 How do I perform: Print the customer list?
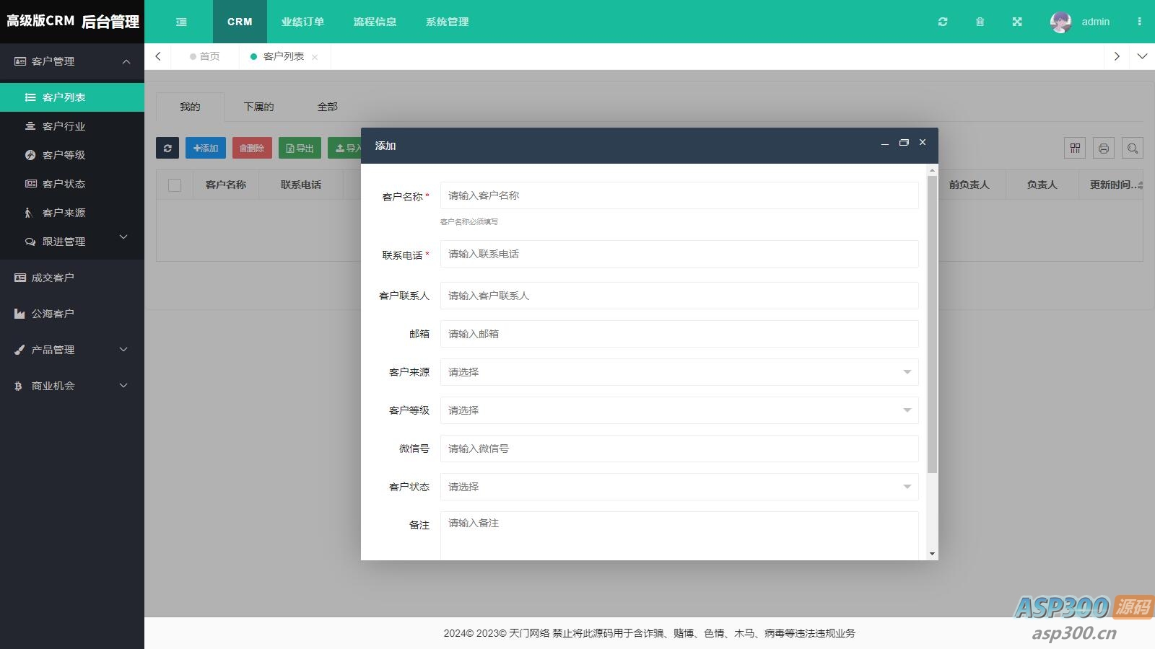tap(1103, 148)
